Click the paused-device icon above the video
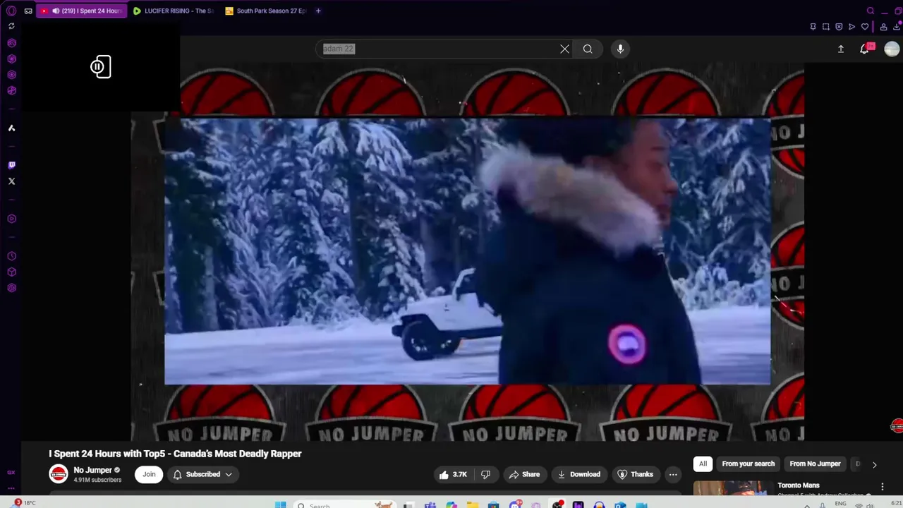The image size is (903, 508). tap(101, 67)
